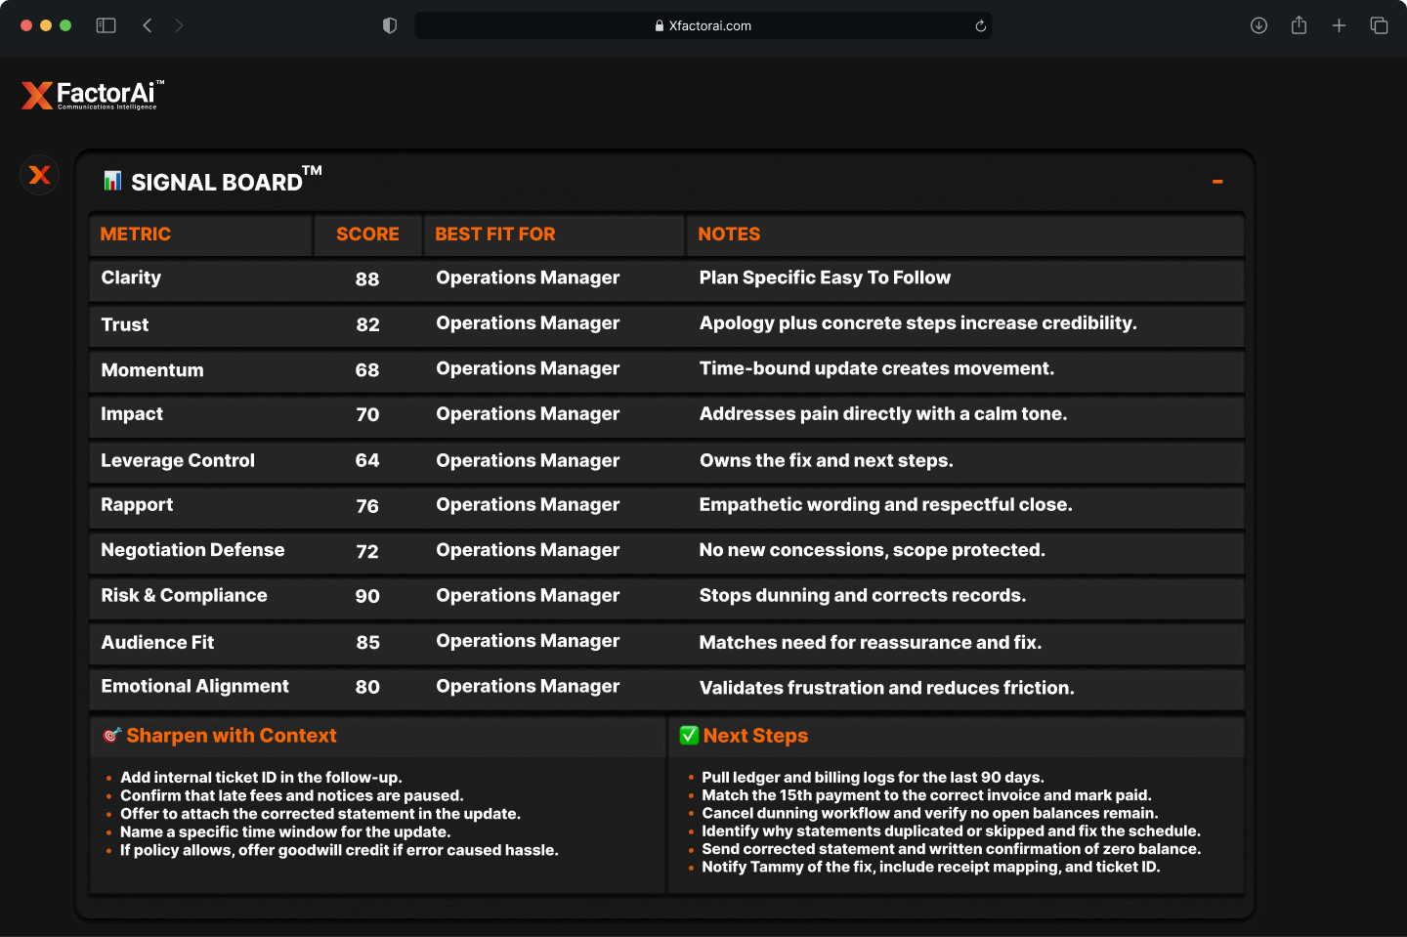Screen dimensions: 1407x937
Task: Reload the page using the refresh icon
Action: tap(980, 26)
